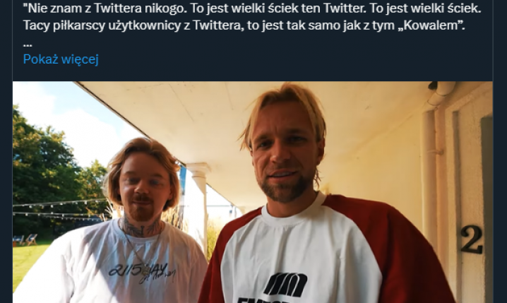Viewport: 507px width, 303px height.
Task: Click the camera mounted under porch ceiling
Action: 432,85
